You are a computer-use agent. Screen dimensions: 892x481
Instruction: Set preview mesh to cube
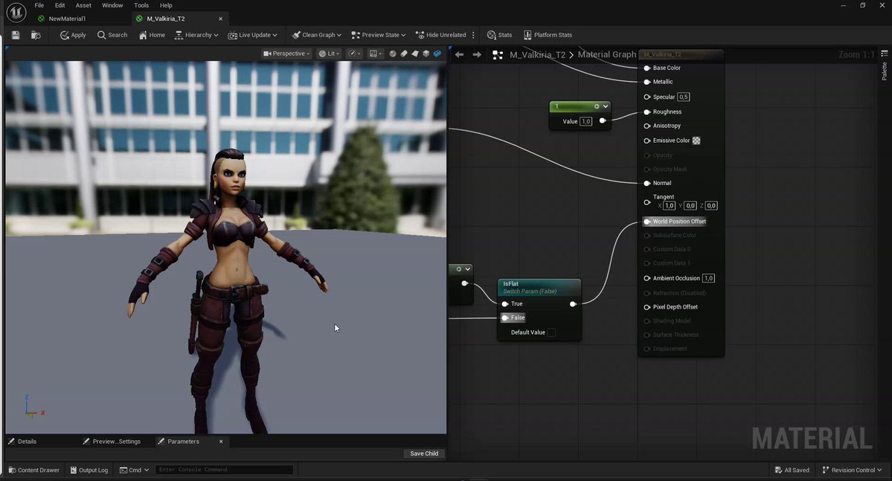[x=426, y=54]
